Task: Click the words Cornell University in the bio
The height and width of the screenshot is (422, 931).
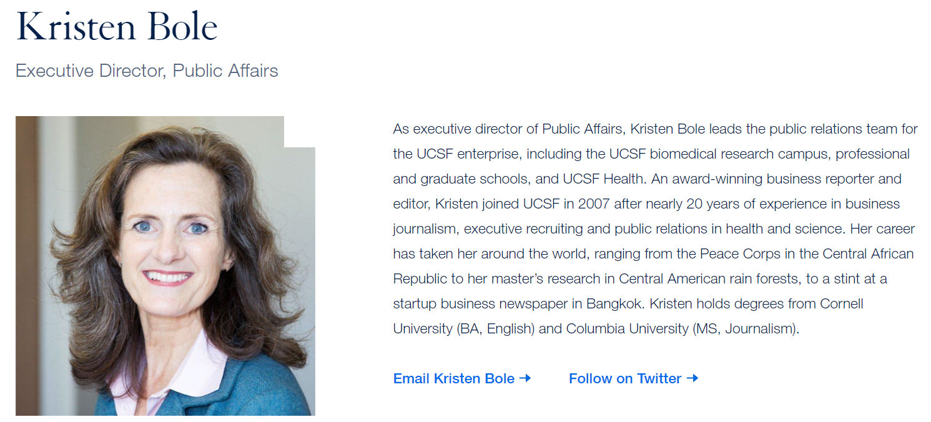Action: click(842, 304)
